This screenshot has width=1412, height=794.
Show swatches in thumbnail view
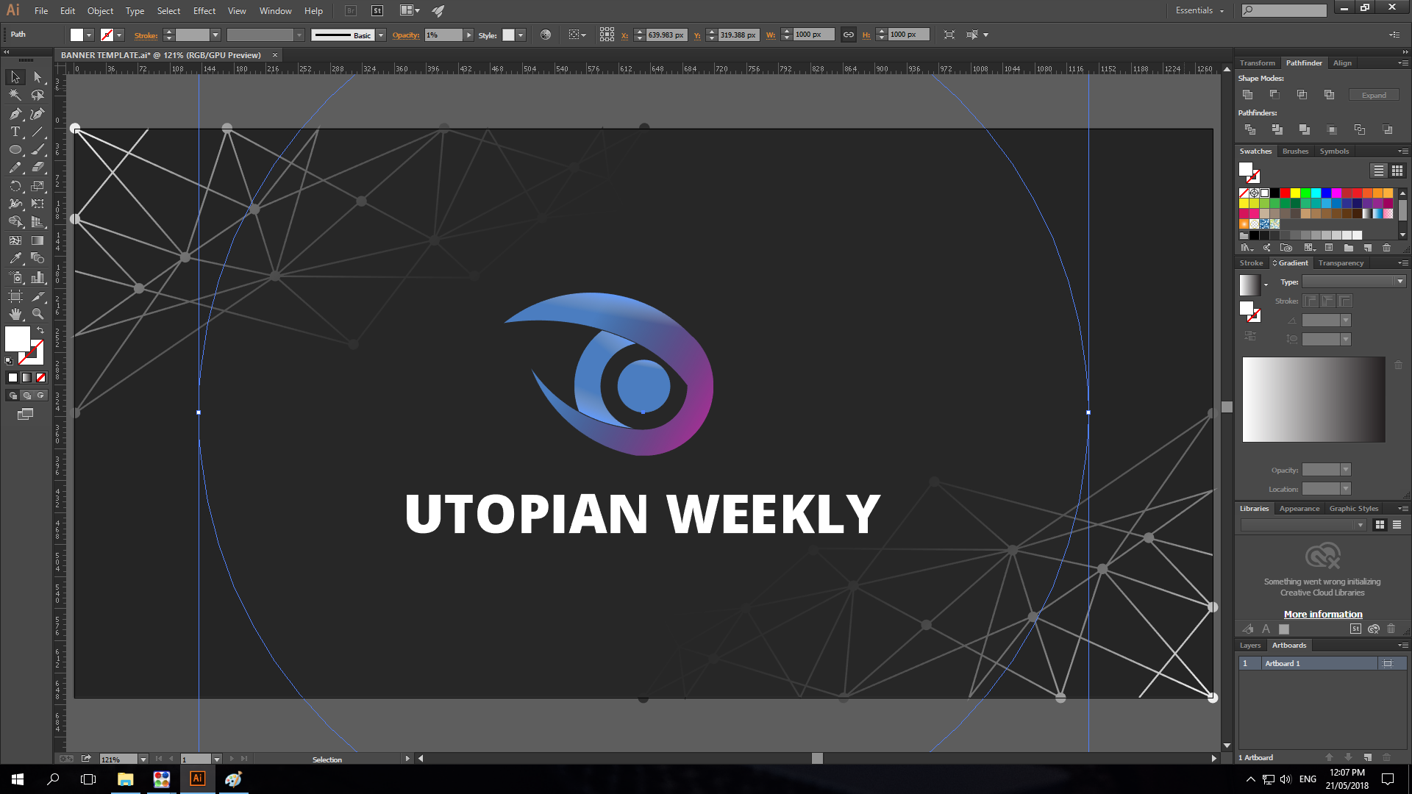coord(1397,171)
